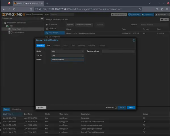Click the CT Templates icon
Screen dimensions: 170x136
coord(47,37)
